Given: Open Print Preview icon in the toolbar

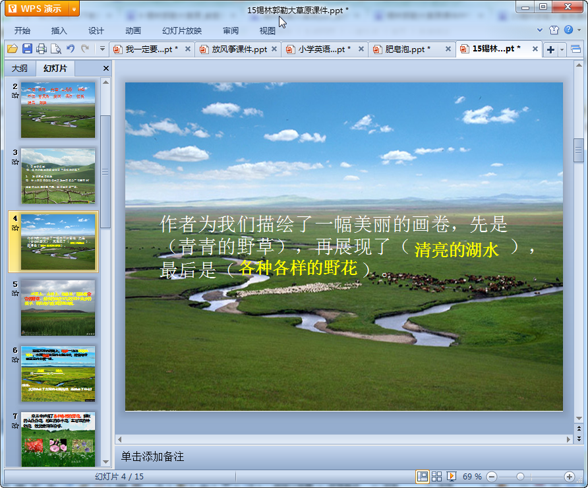Looking at the screenshot, I should pos(56,49).
